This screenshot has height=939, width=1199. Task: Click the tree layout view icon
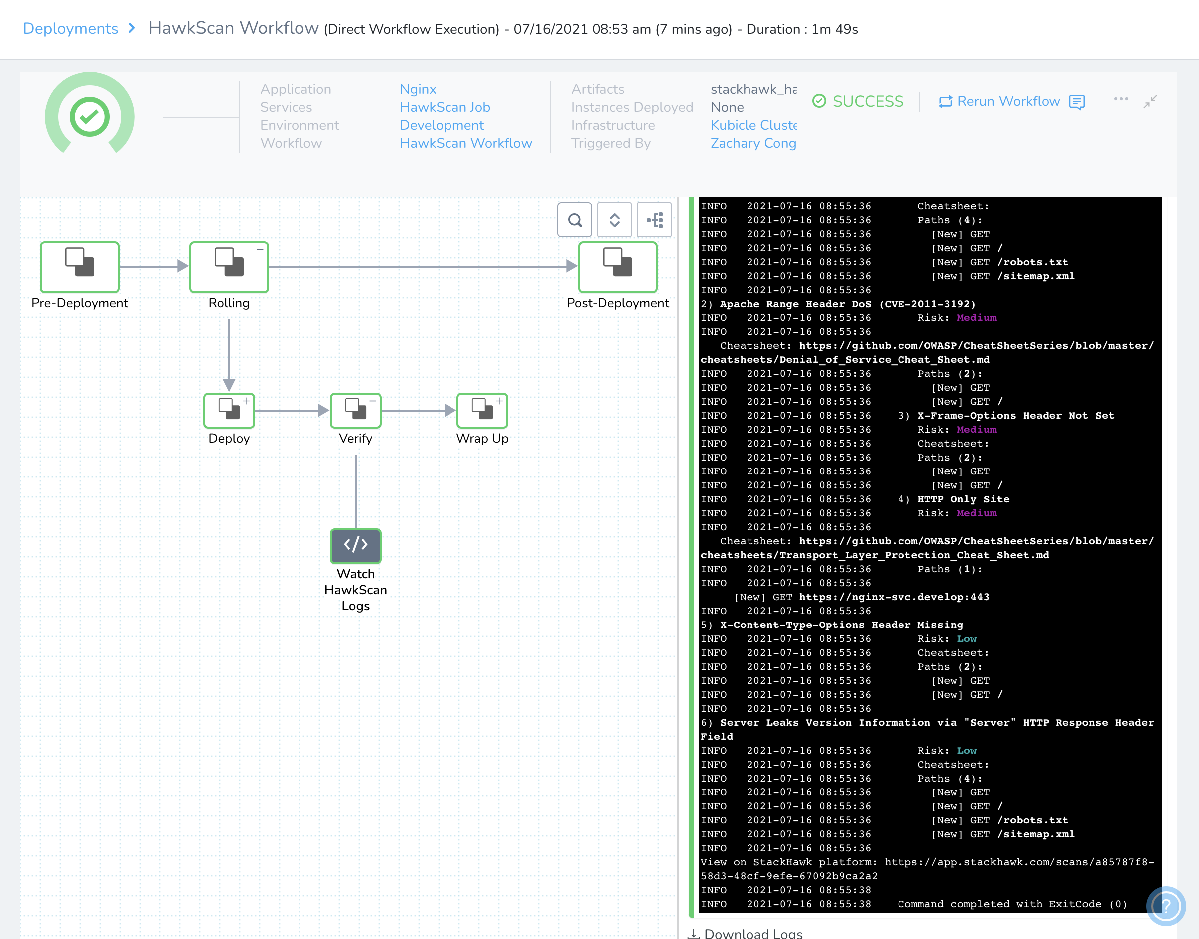pos(654,220)
